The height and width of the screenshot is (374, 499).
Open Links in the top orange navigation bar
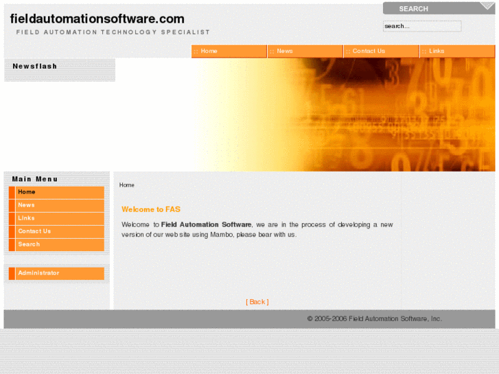[457, 51]
